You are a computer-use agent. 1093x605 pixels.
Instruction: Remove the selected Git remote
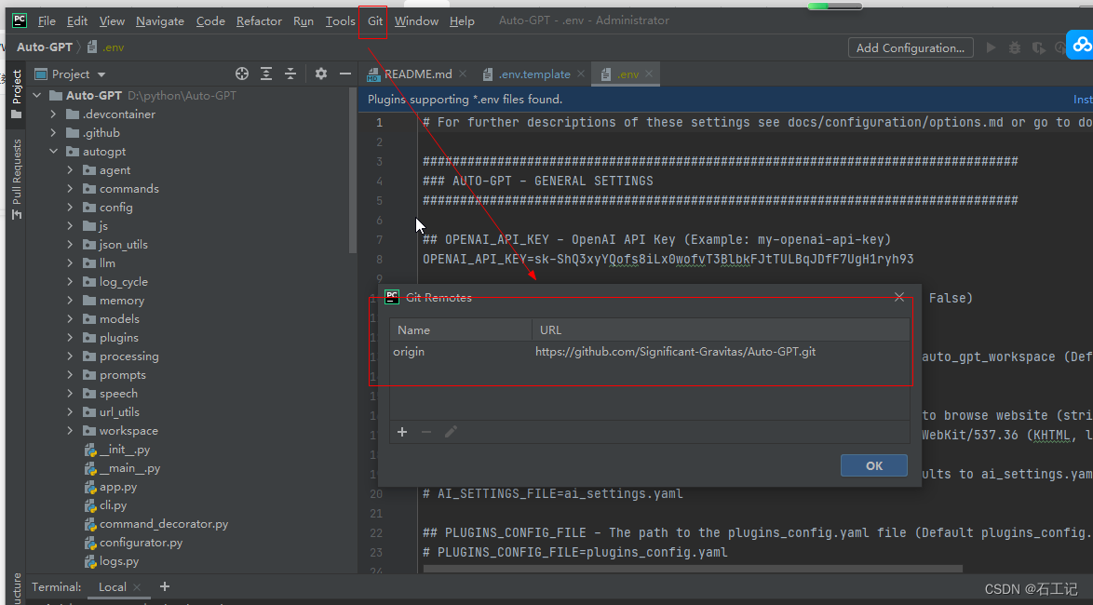click(426, 432)
